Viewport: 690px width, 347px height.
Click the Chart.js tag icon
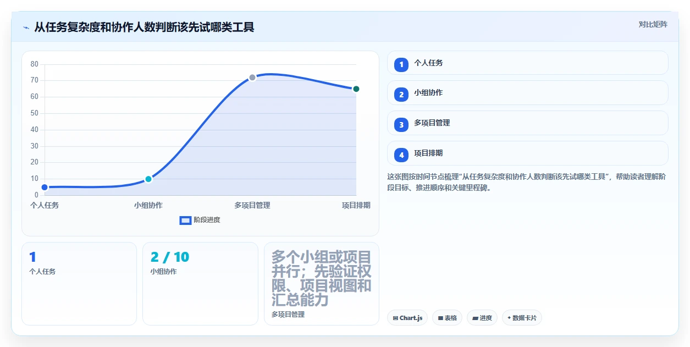pos(395,318)
